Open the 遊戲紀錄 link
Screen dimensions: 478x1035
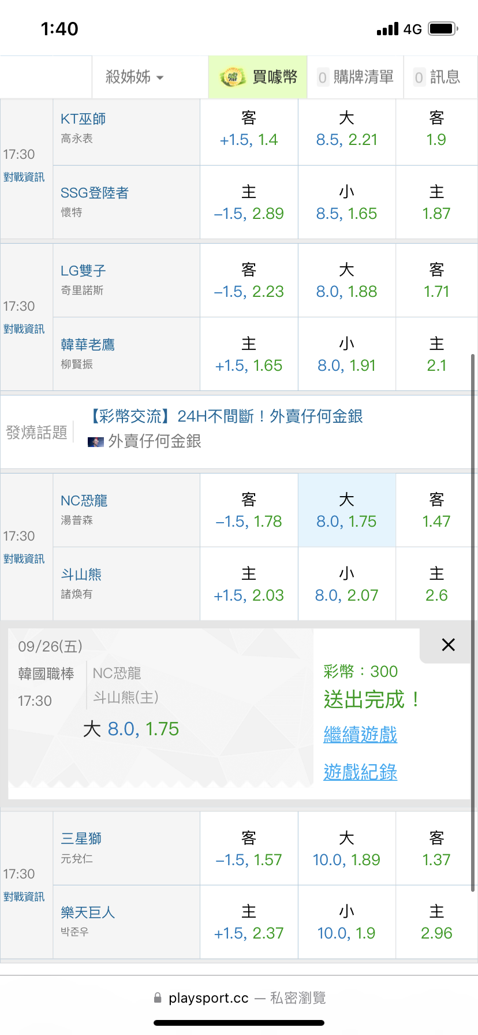360,772
